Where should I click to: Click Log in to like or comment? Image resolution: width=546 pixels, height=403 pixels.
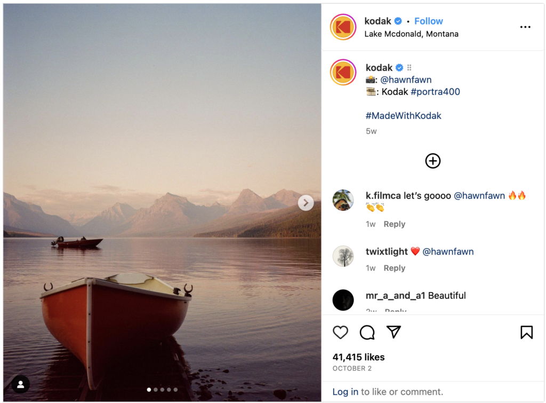tap(345, 392)
